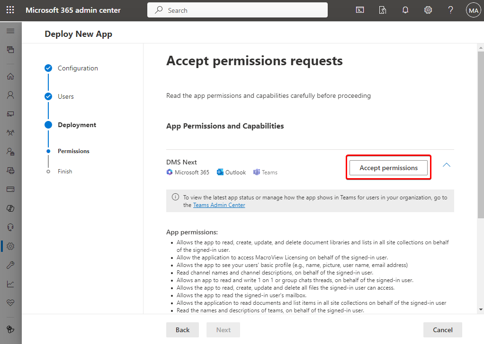Select the Permissions step in the wizard
Screen dimensions: 484x344
pos(48,151)
